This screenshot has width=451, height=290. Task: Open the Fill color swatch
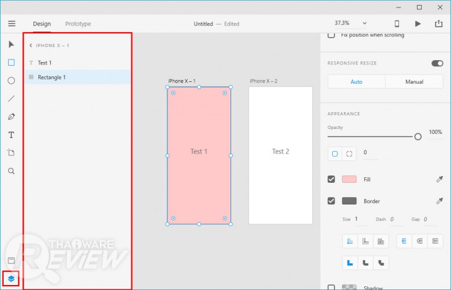pyautogui.click(x=349, y=179)
